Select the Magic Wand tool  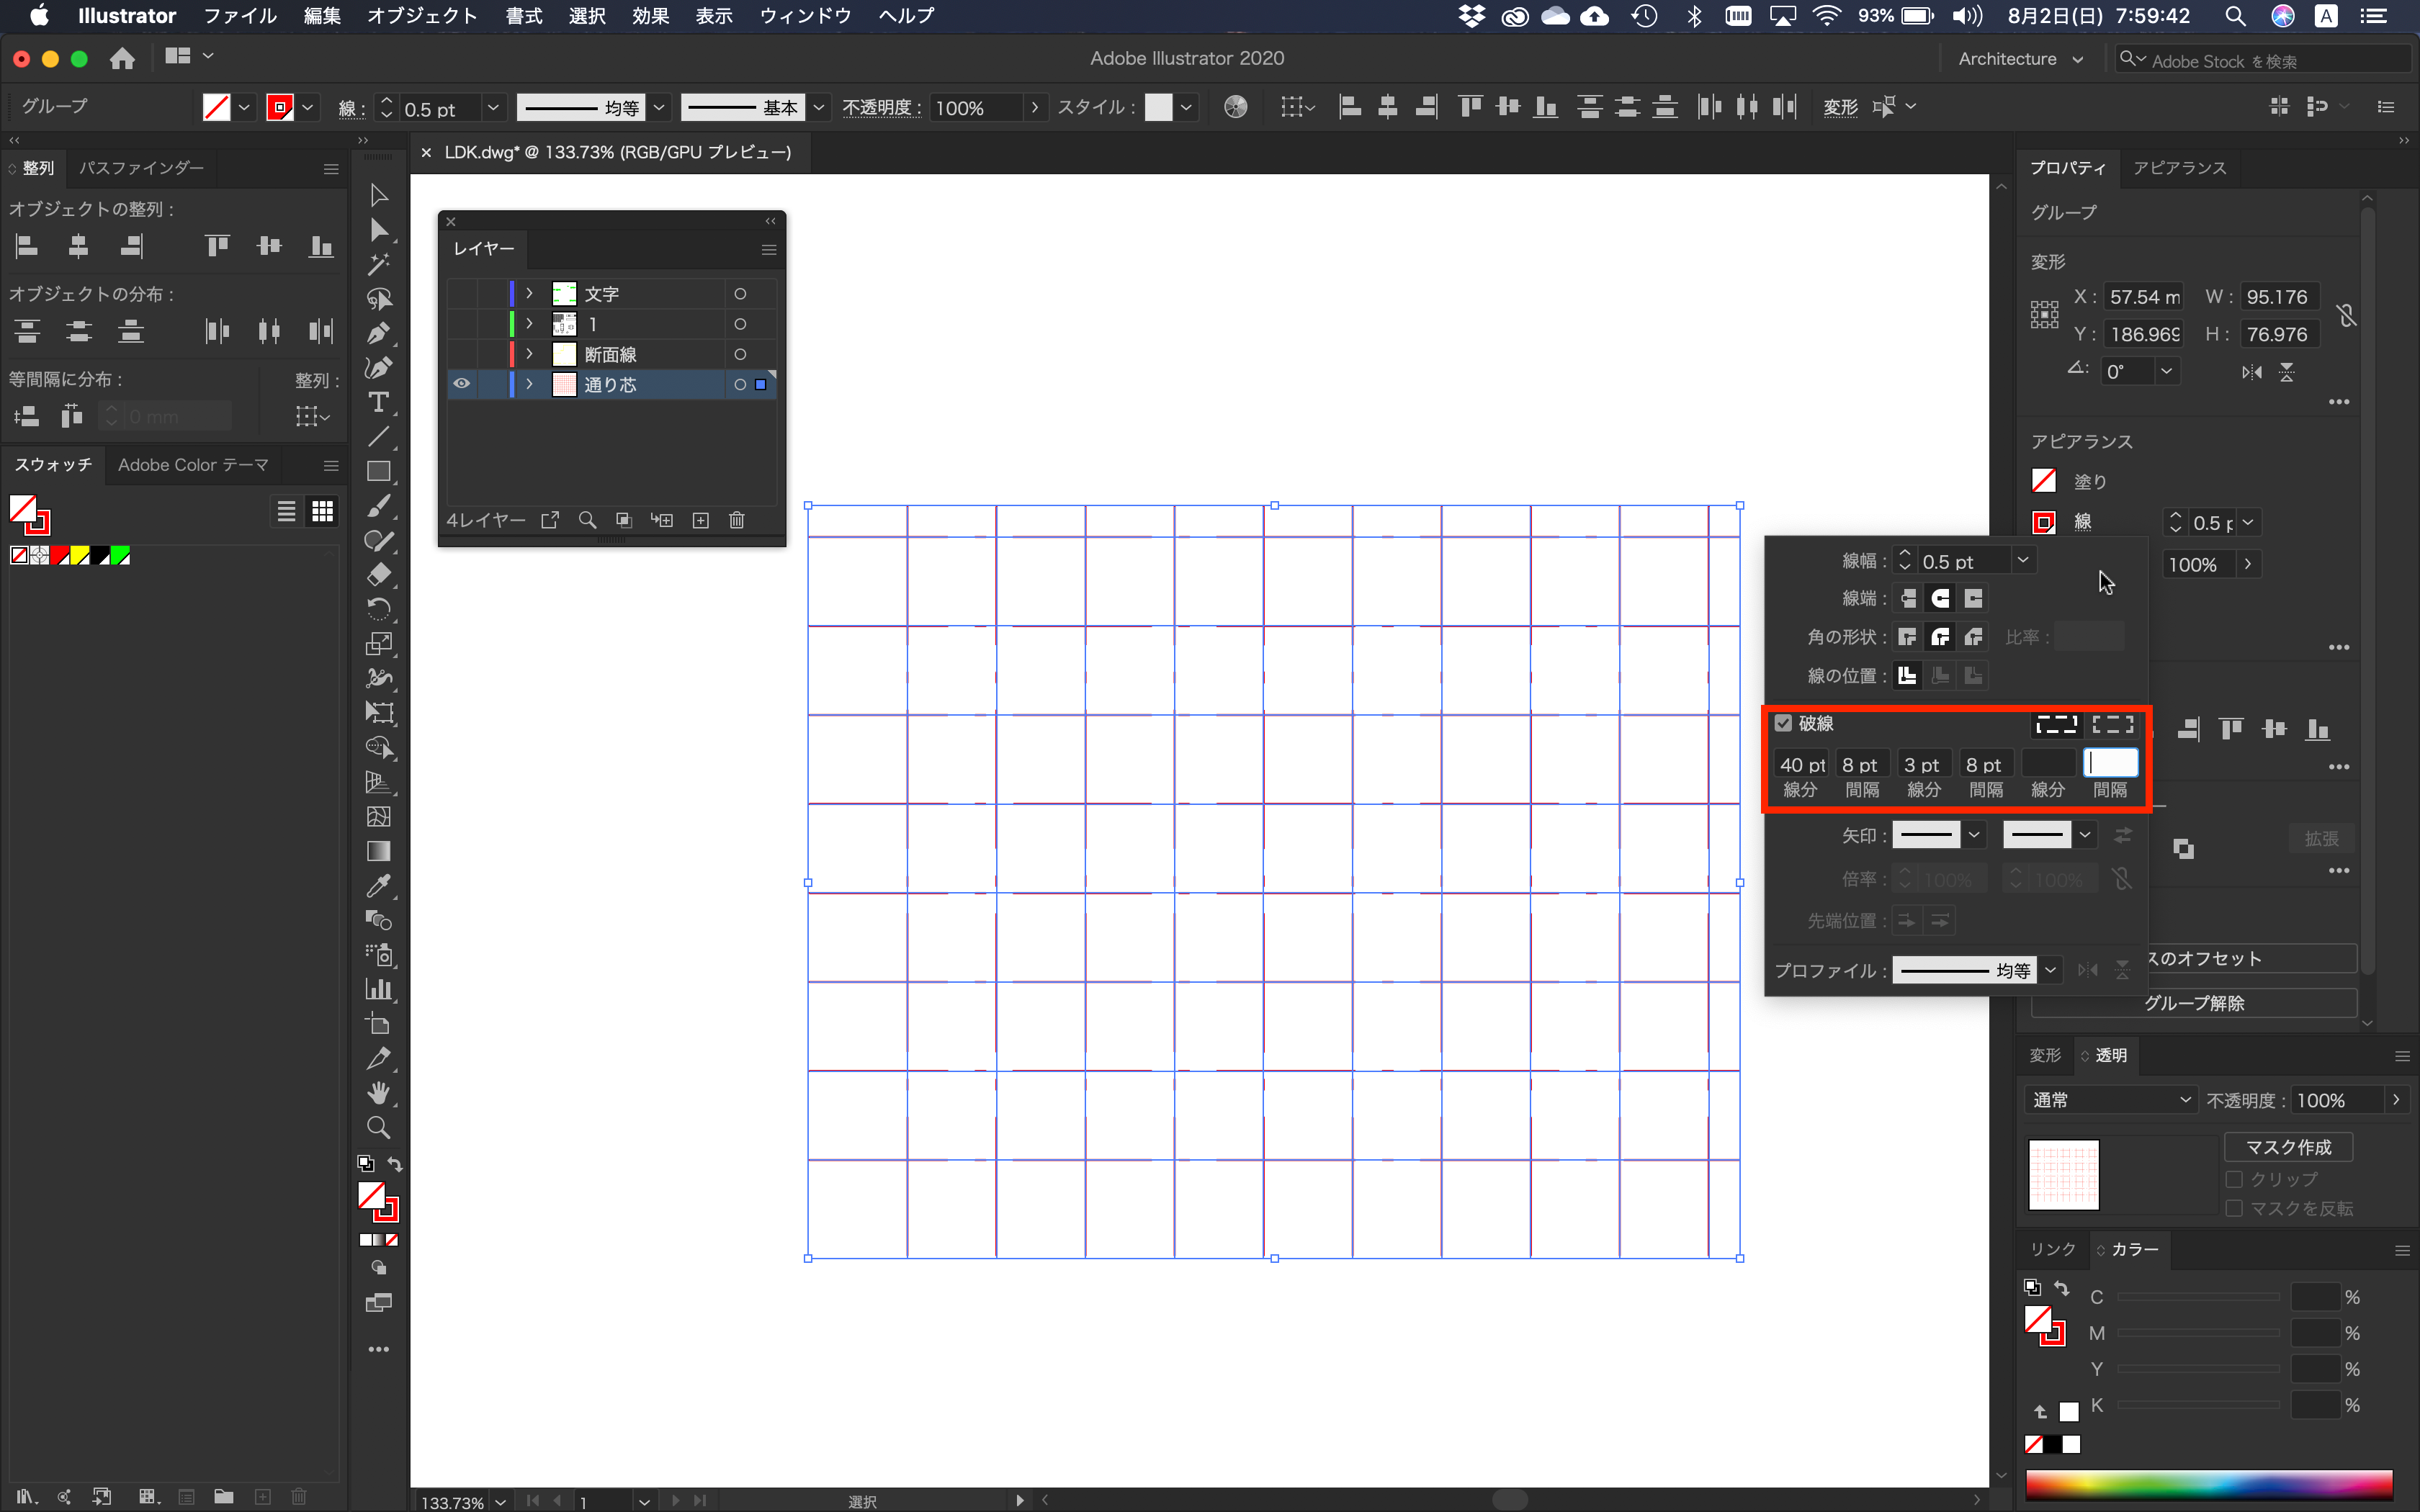click(x=378, y=264)
